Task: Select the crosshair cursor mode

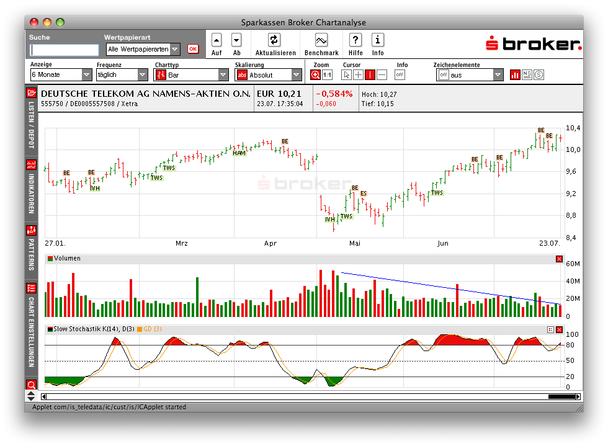Action: (358, 75)
